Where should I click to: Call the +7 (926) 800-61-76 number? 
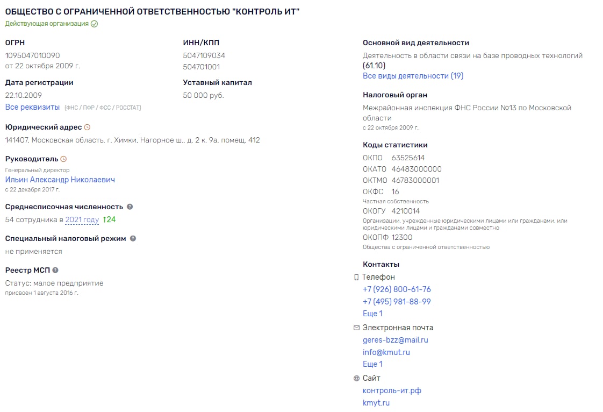point(397,289)
